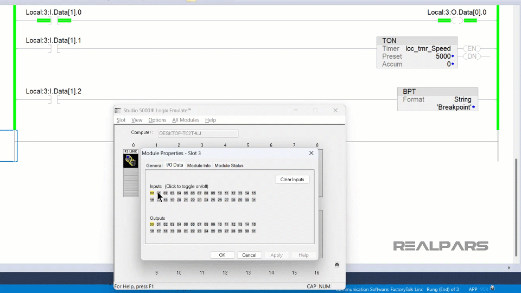Click 'Communication Software: FactoryTalk Linx' status text
Screen dimensions: 521x293
379,289
